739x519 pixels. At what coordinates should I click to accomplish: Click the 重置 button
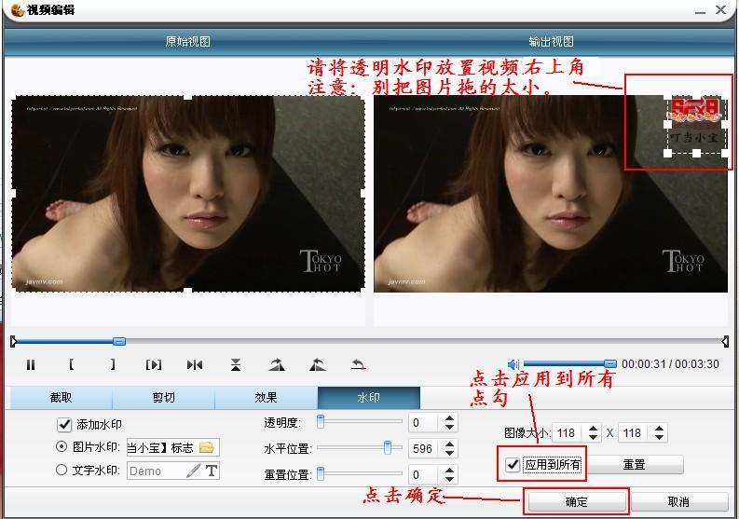[634, 465]
